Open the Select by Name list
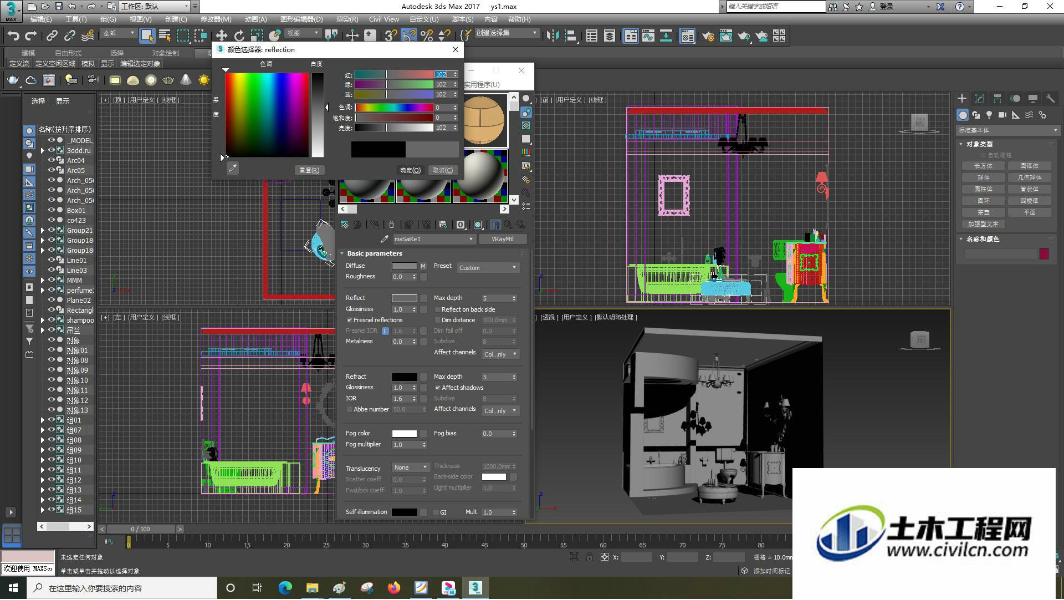 point(165,36)
